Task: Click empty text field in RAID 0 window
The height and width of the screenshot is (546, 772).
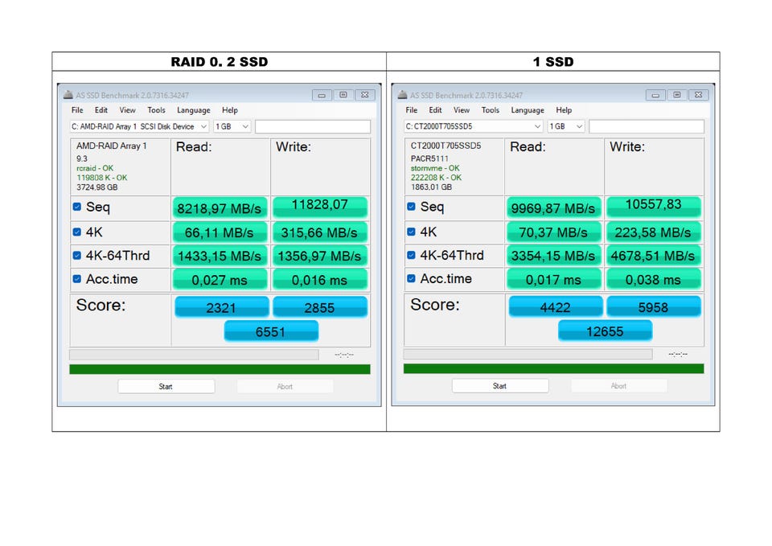Action: [x=313, y=126]
